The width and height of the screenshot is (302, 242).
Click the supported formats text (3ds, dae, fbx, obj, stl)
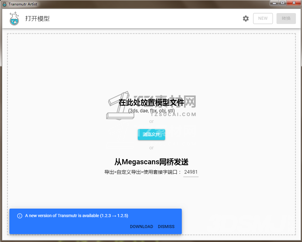(151, 111)
